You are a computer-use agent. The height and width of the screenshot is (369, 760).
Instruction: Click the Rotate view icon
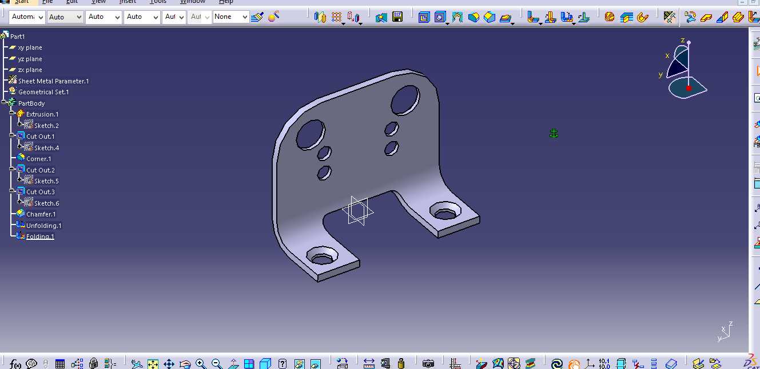click(x=185, y=363)
